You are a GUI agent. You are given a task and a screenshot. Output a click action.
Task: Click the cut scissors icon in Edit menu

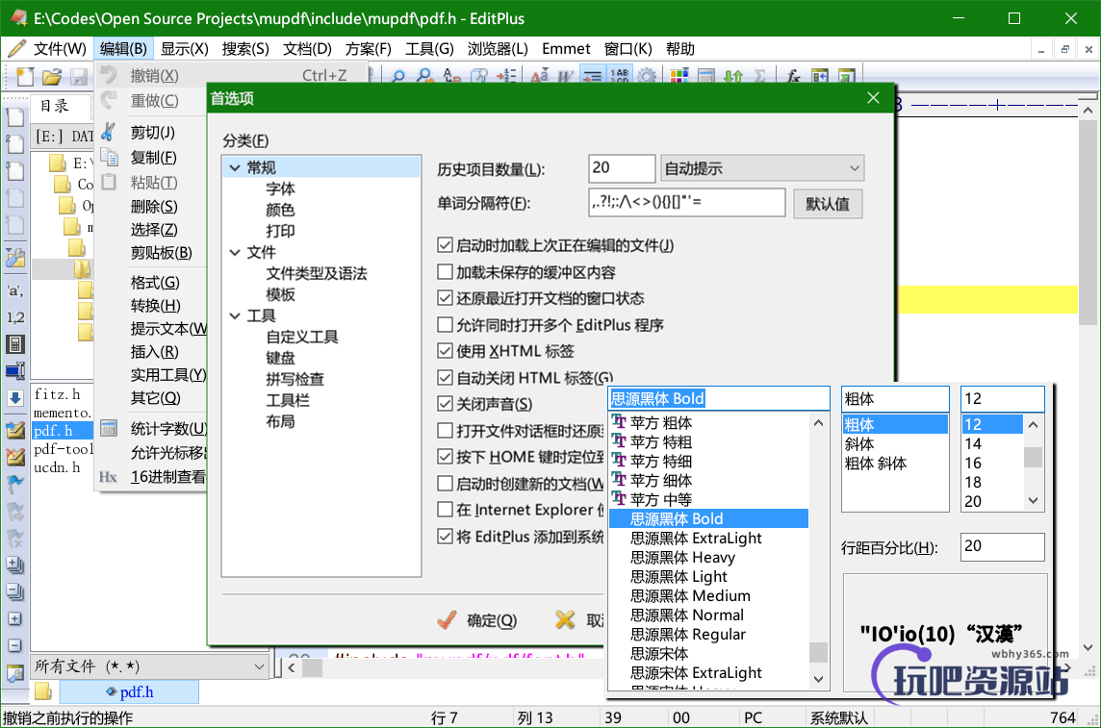point(109,132)
